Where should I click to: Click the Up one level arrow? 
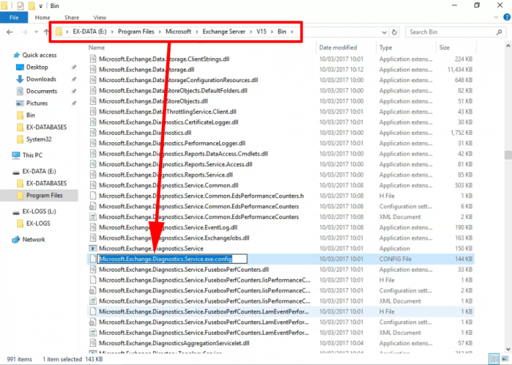point(46,32)
